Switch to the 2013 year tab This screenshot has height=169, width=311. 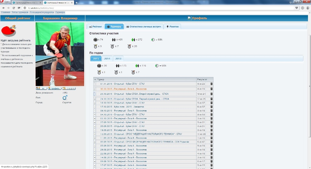tap(118, 58)
